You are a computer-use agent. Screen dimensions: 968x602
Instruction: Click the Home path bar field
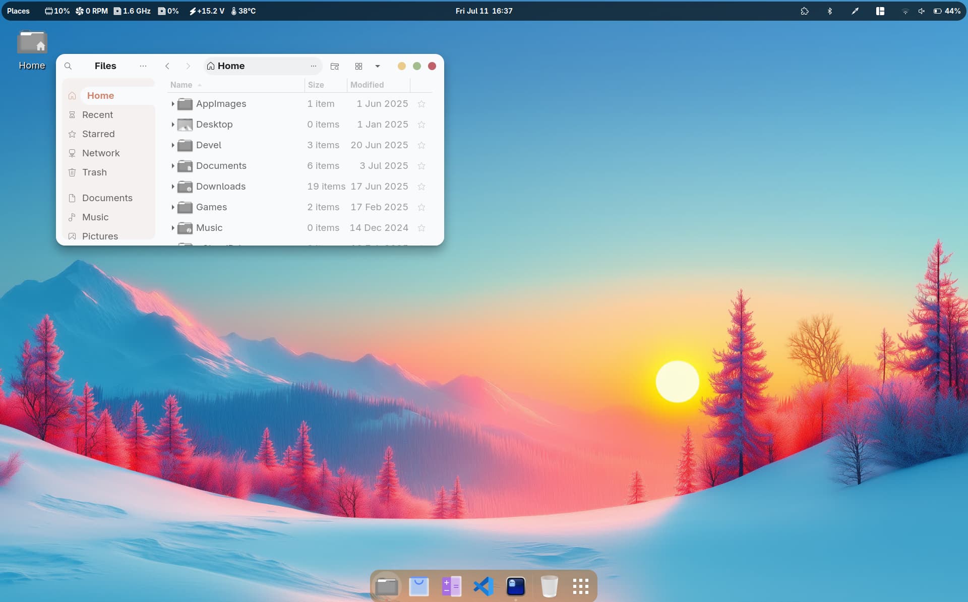[263, 66]
